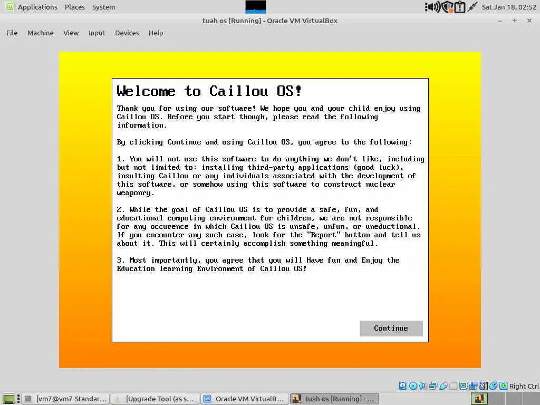The width and height of the screenshot is (540, 405).
Task: Click the black window thumbnail in top panel
Action: [x=256, y=6]
